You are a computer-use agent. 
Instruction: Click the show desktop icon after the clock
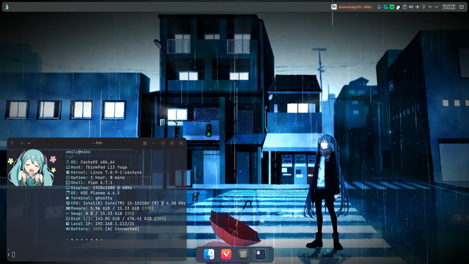point(461,7)
